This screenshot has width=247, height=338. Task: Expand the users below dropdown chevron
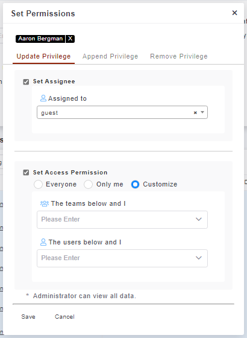[x=199, y=258]
